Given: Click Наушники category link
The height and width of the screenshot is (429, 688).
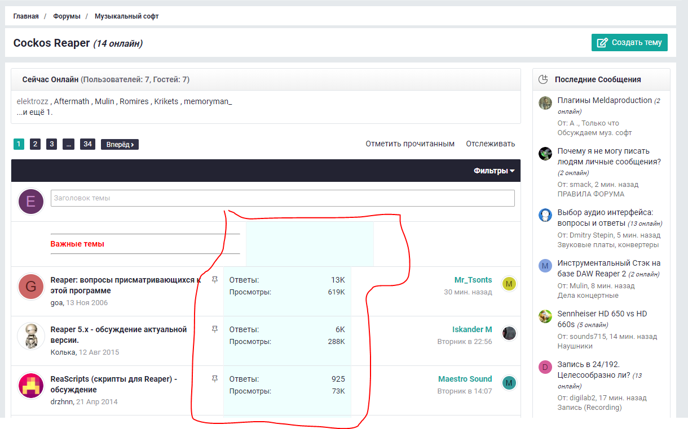Looking at the screenshot, I should 576,347.
